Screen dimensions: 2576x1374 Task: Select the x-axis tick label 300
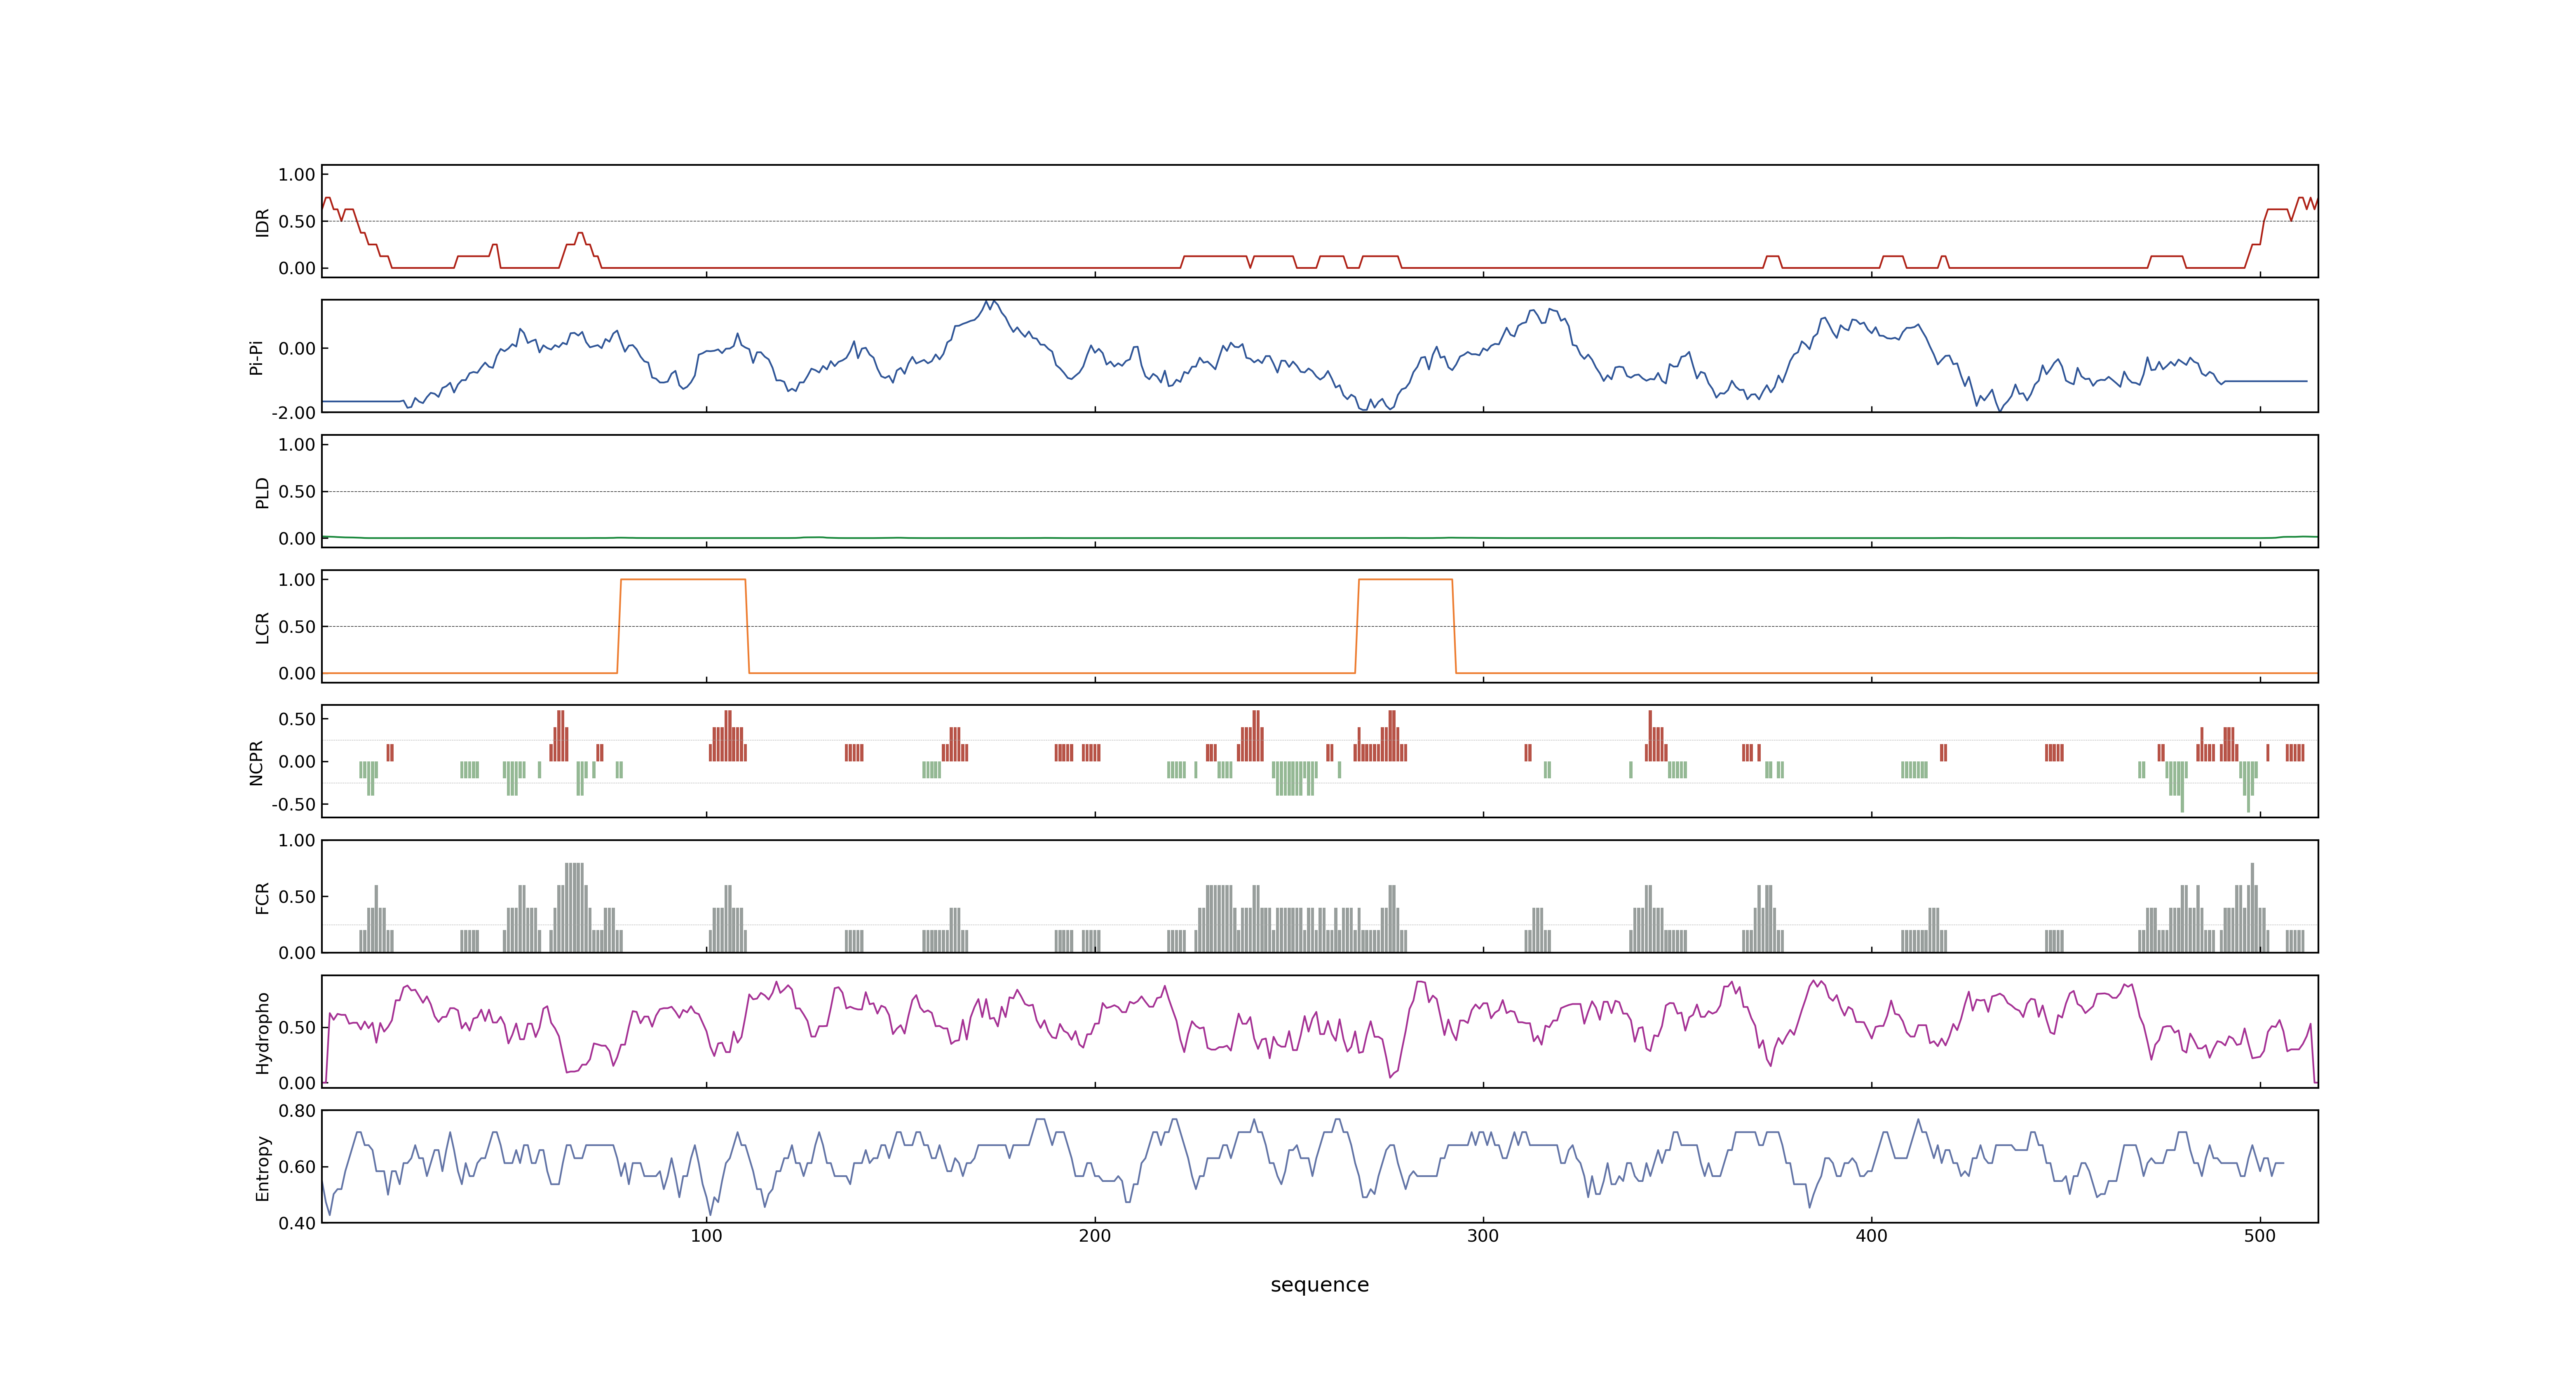tap(1483, 1236)
